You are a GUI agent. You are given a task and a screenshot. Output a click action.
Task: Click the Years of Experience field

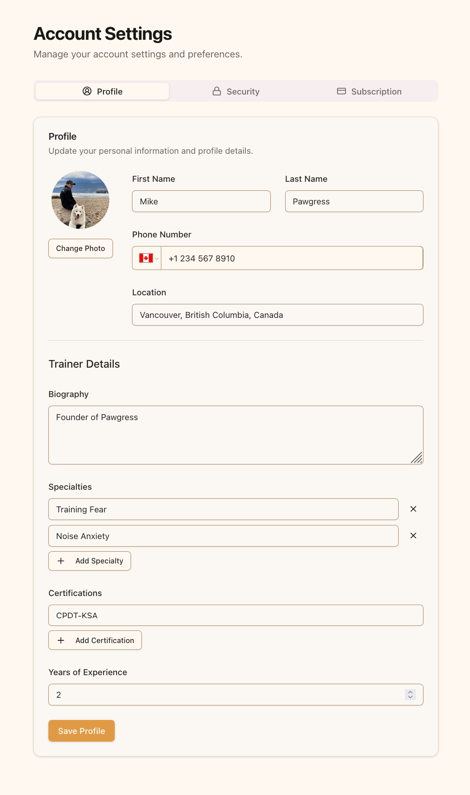[236, 695]
